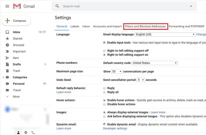The height and width of the screenshot is (135, 206).
Task: Open conversations per page dropdown
Action: (x=117, y=71)
